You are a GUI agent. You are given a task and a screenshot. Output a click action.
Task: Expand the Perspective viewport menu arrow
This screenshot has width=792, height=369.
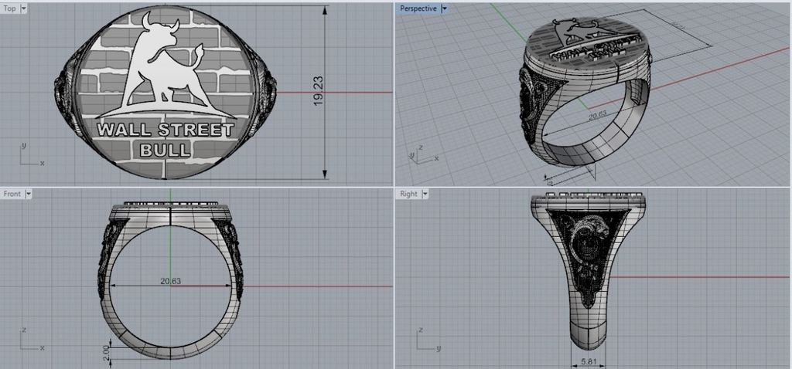click(x=445, y=8)
